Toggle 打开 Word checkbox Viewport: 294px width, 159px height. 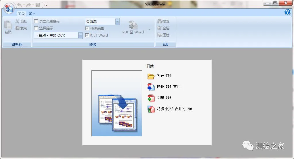tap(87, 35)
